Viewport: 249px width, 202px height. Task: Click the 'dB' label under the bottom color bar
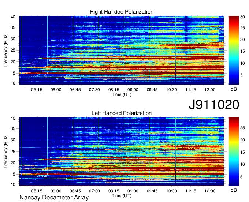coord(234,190)
